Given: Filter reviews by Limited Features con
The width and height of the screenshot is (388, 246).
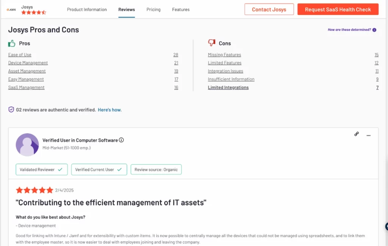Looking at the screenshot, I should (x=225, y=63).
